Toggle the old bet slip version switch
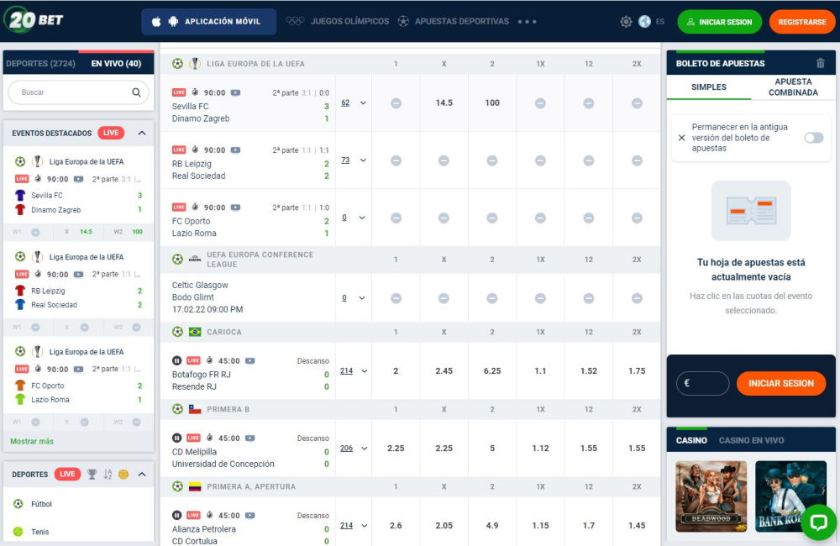This screenshot has width=840, height=546. tap(814, 138)
